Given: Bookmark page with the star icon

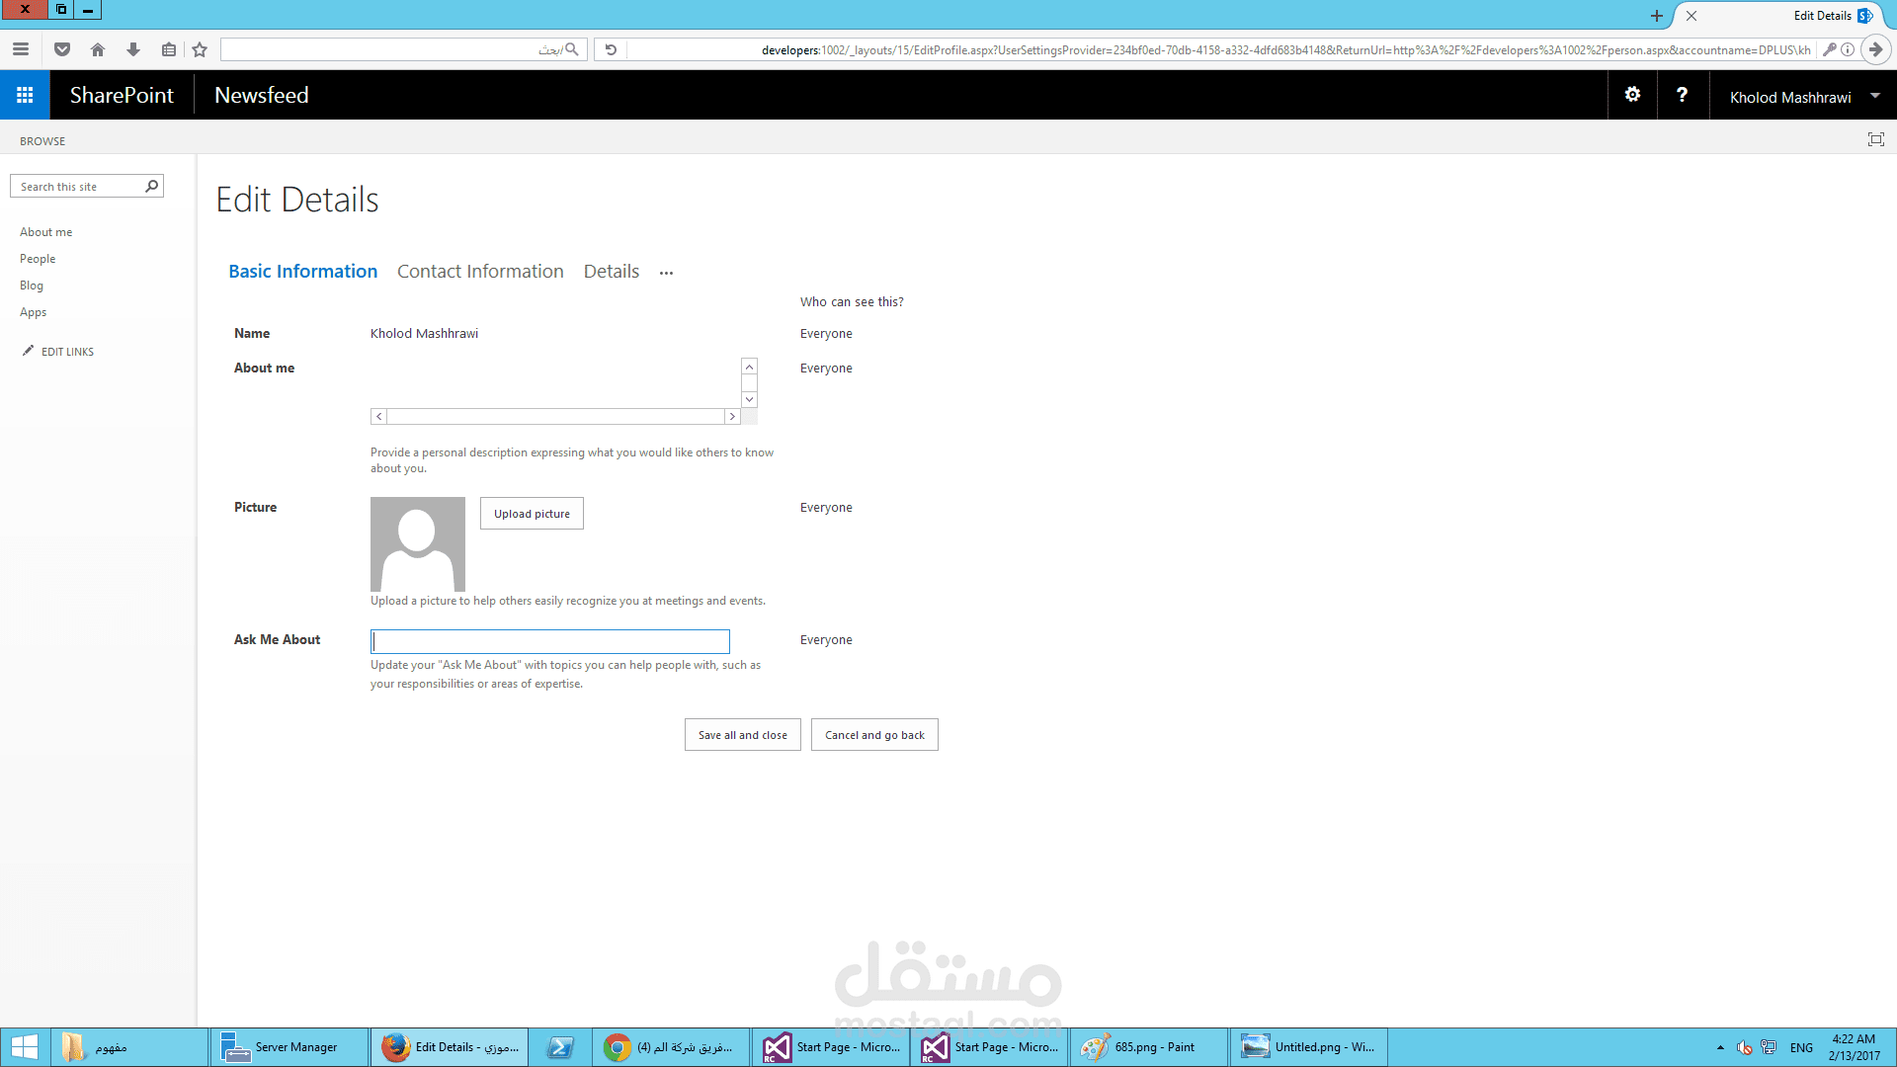Looking at the screenshot, I should [200, 49].
